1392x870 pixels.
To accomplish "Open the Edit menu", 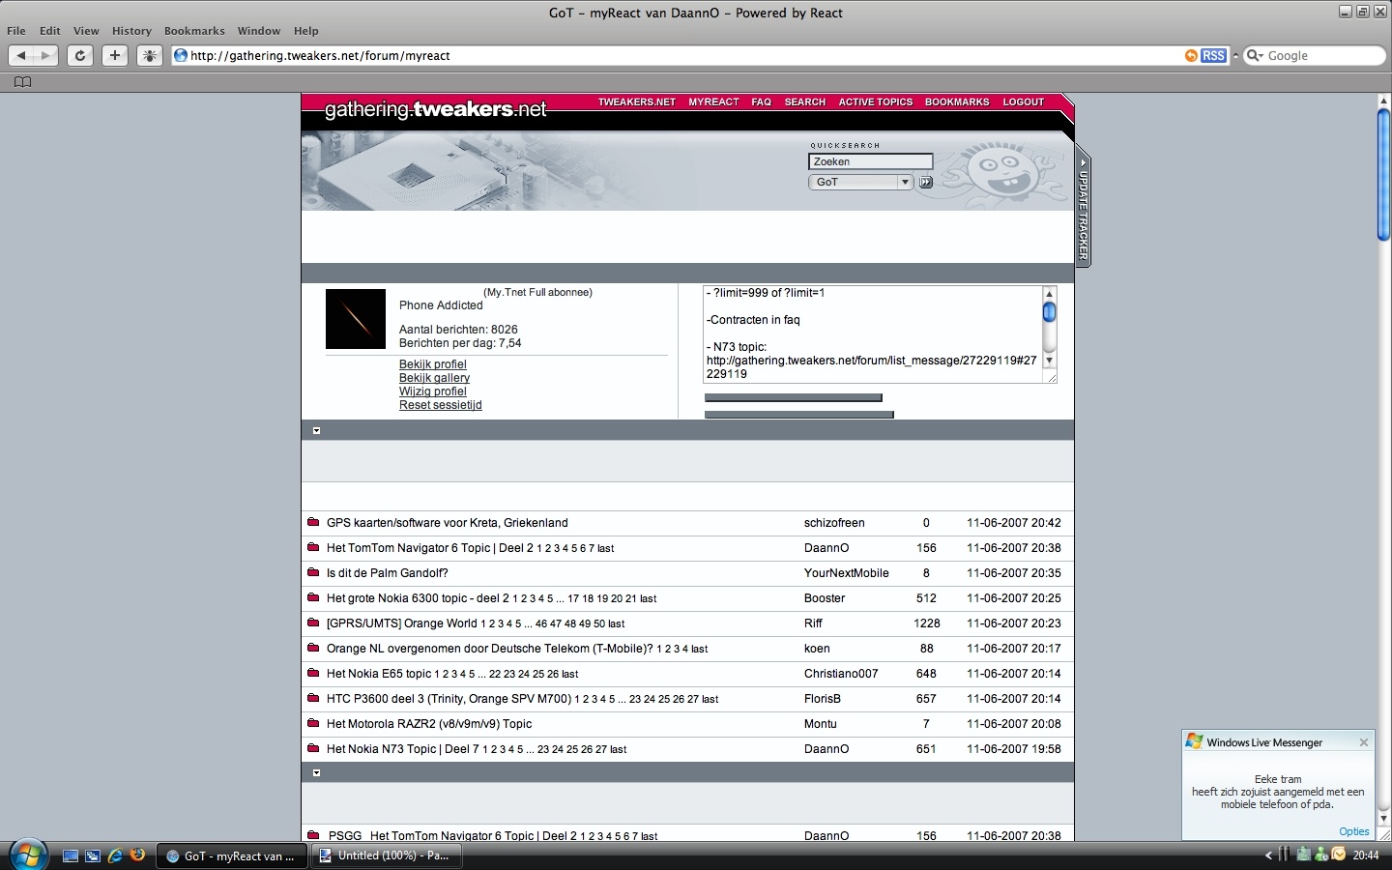I will pos(50,31).
